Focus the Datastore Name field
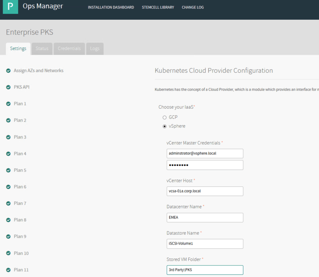This screenshot has width=319, height=277. coord(205,244)
